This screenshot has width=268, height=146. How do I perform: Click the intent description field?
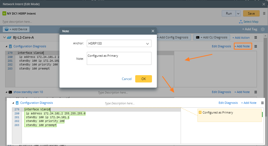click(x=17, y=22)
